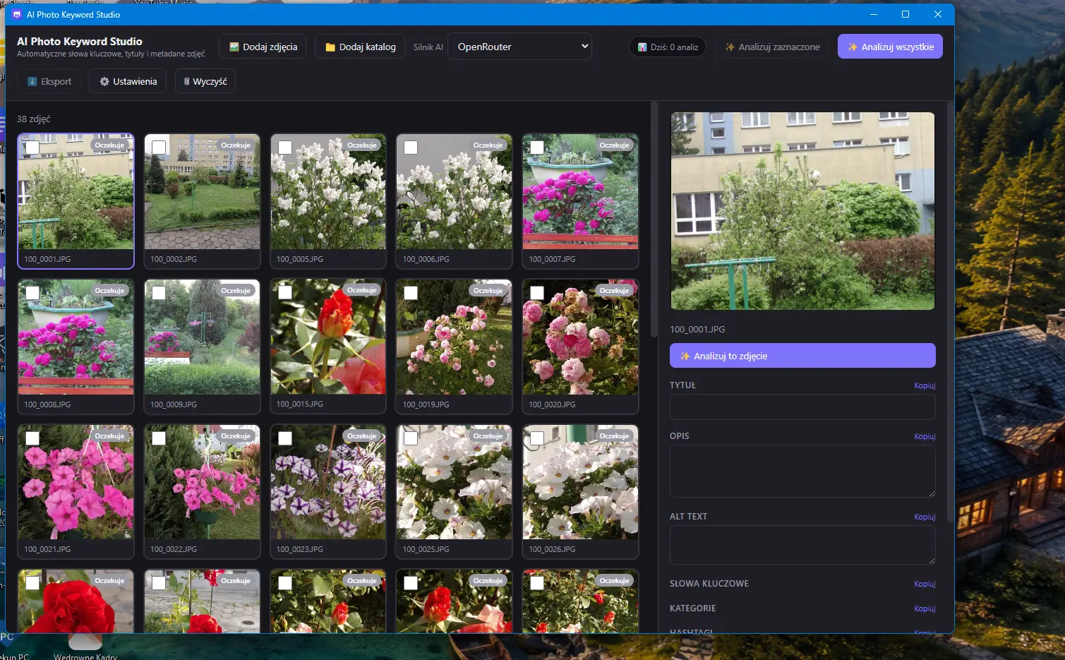Click the Dziś: 0 analiz counter
Viewport: 1065px width, 660px height.
(668, 47)
